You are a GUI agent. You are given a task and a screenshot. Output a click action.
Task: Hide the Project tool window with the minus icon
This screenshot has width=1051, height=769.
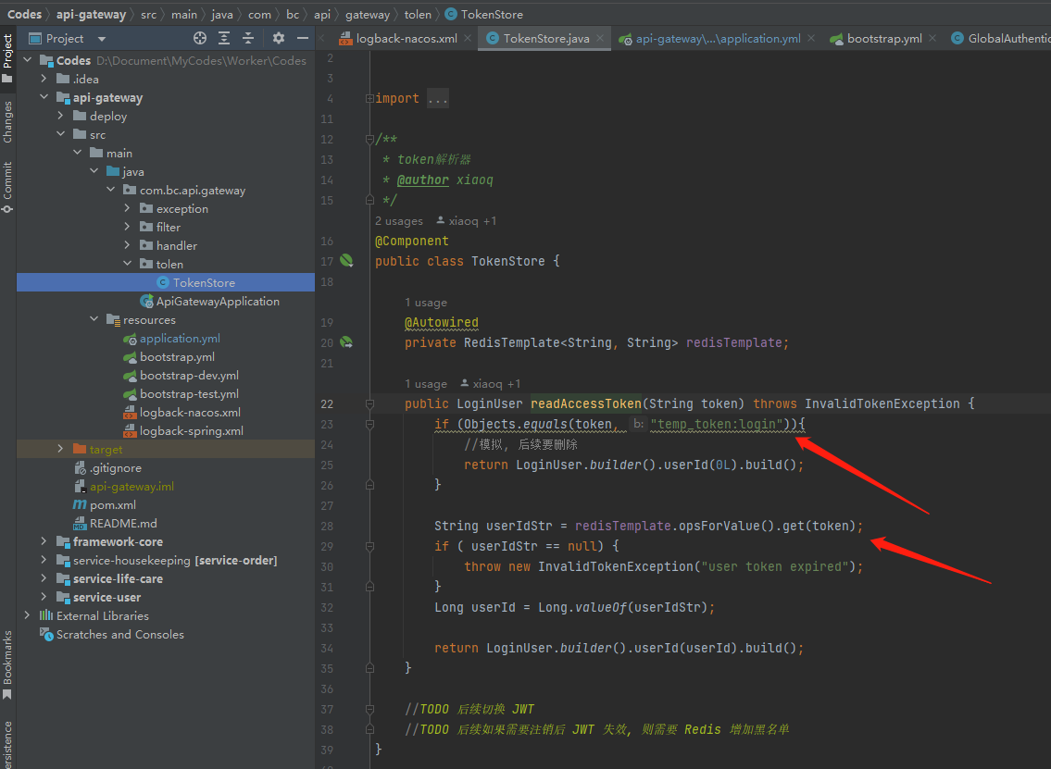coord(303,38)
